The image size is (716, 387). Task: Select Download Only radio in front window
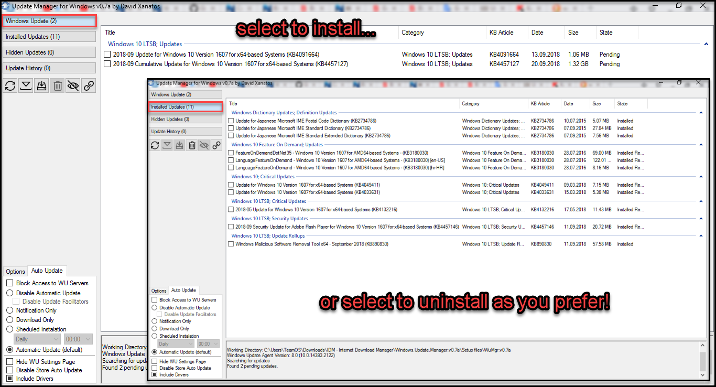(x=154, y=329)
